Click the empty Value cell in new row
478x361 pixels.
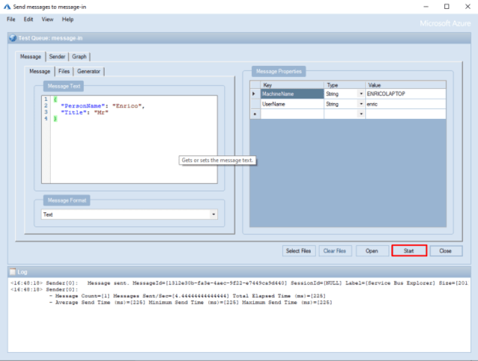(406, 114)
